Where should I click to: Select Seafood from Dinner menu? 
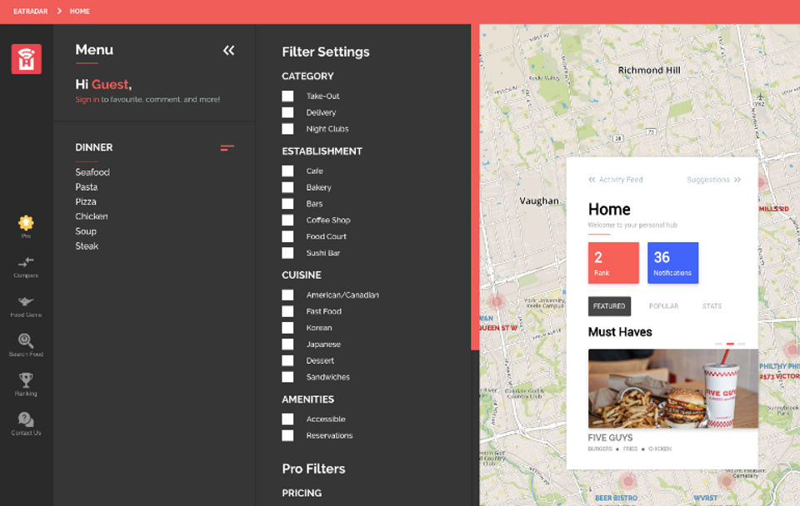(x=92, y=172)
